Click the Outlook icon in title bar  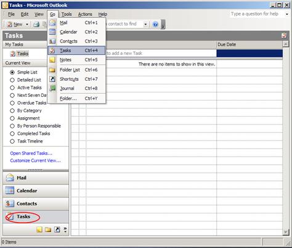click(5, 5)
